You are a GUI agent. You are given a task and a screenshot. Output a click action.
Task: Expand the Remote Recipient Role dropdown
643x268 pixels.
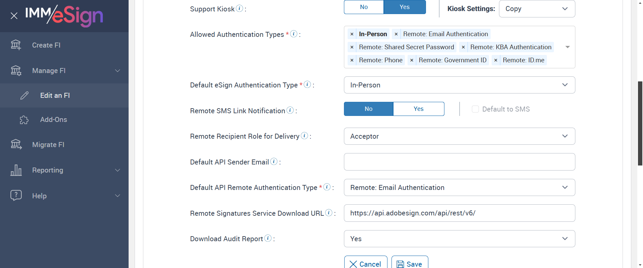coord(459,136)
